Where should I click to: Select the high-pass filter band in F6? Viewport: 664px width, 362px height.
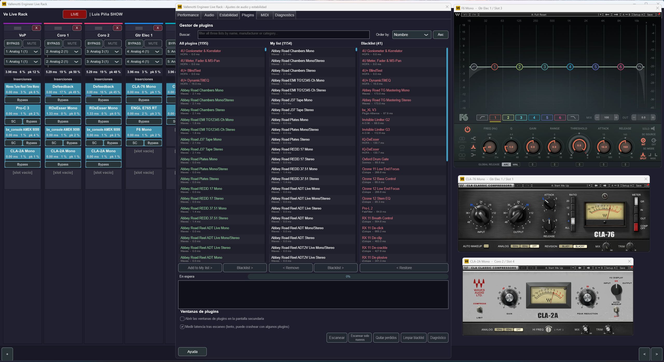click(482, 118)
